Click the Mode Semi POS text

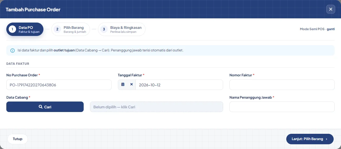pyautogui.click(x=312, y=29)
